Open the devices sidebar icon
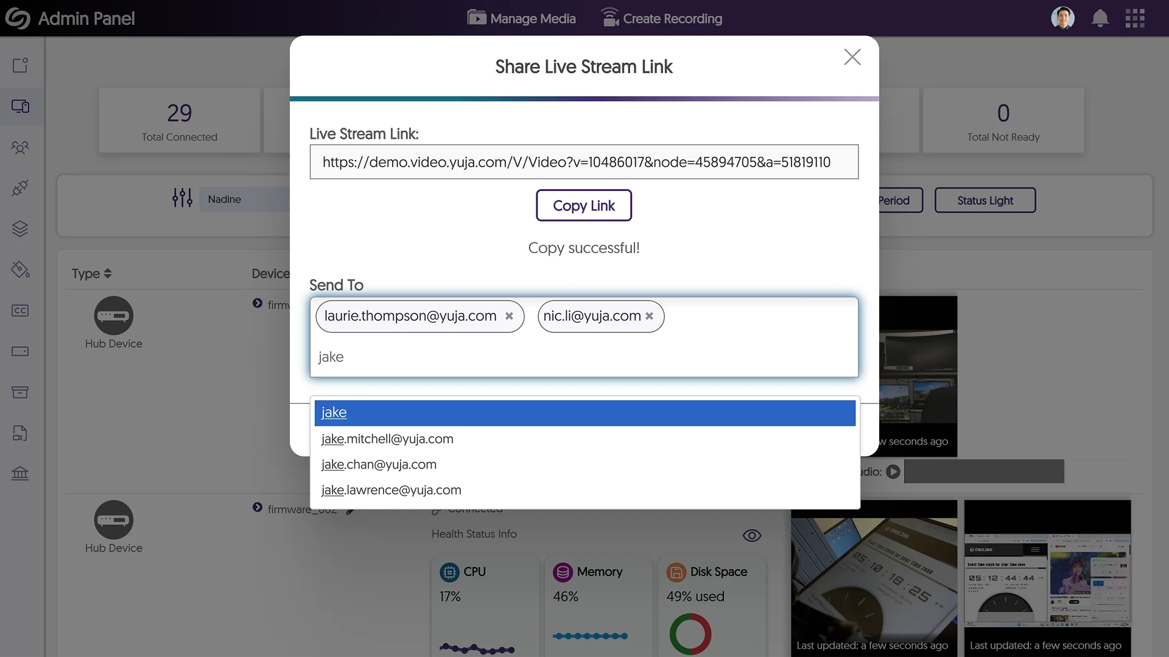The height and width of the screenshot is (657, 1169). point(20,106)
